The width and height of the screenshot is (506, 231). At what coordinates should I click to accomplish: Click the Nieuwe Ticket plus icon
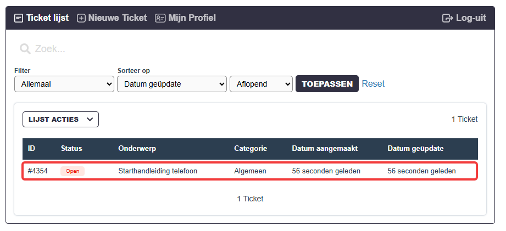[81, 18]
